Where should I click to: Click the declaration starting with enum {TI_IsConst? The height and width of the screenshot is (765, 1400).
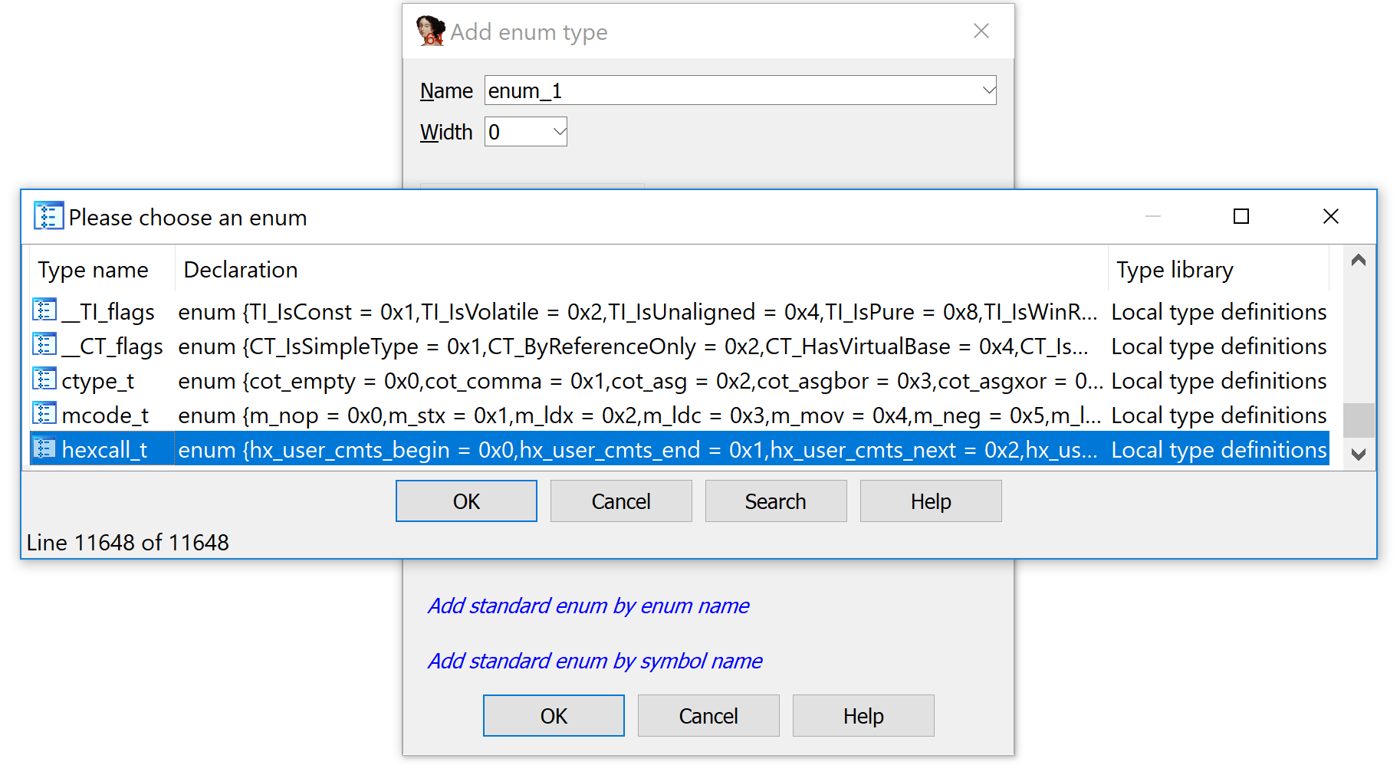coord(638,312)
